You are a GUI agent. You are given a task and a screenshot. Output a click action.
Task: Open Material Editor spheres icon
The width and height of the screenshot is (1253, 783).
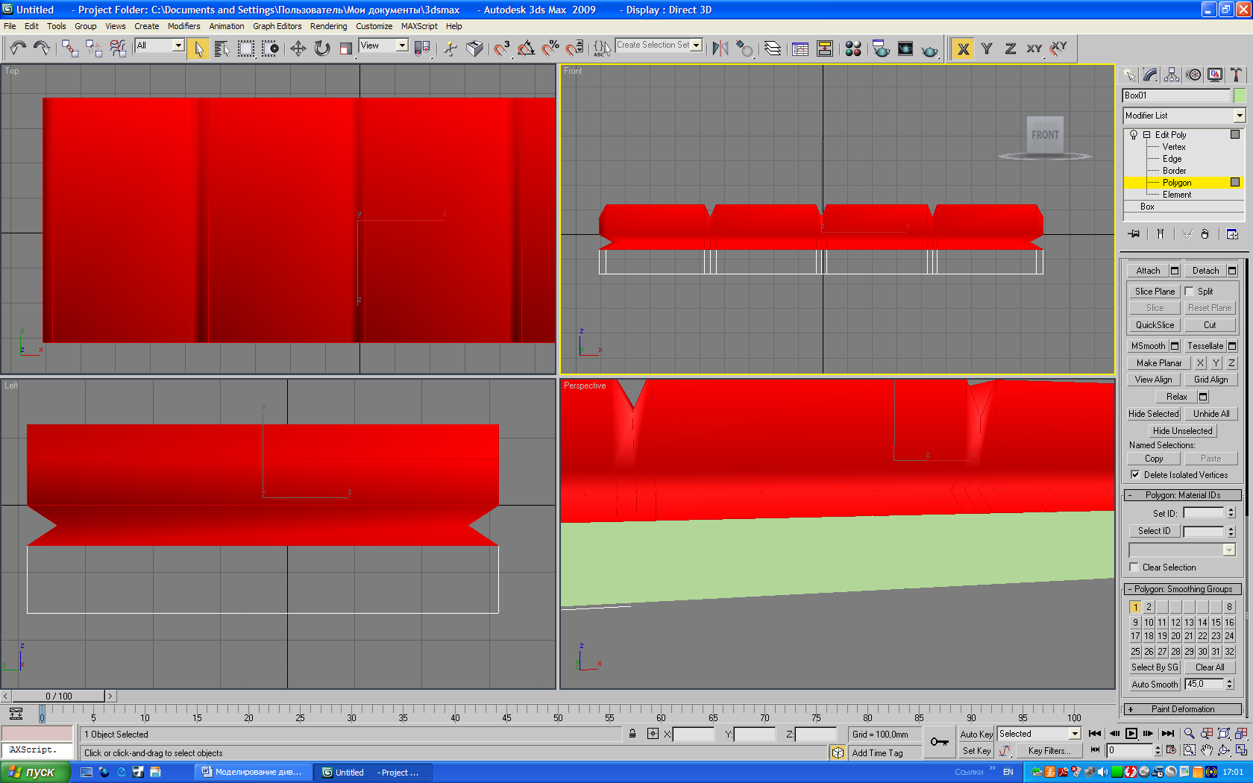point(853,48)
